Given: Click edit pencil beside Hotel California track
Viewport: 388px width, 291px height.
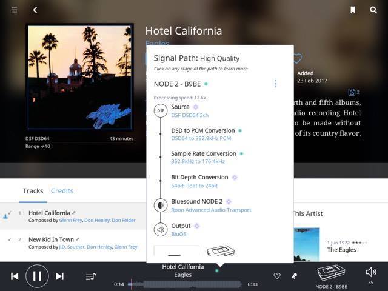Looking at the screenshot, I should click(74, 213).
